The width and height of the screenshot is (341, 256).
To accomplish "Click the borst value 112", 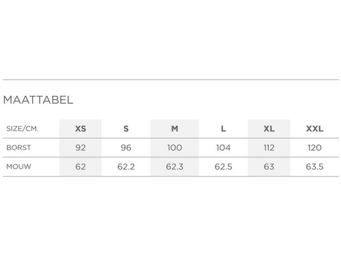I will pos(269,148).
